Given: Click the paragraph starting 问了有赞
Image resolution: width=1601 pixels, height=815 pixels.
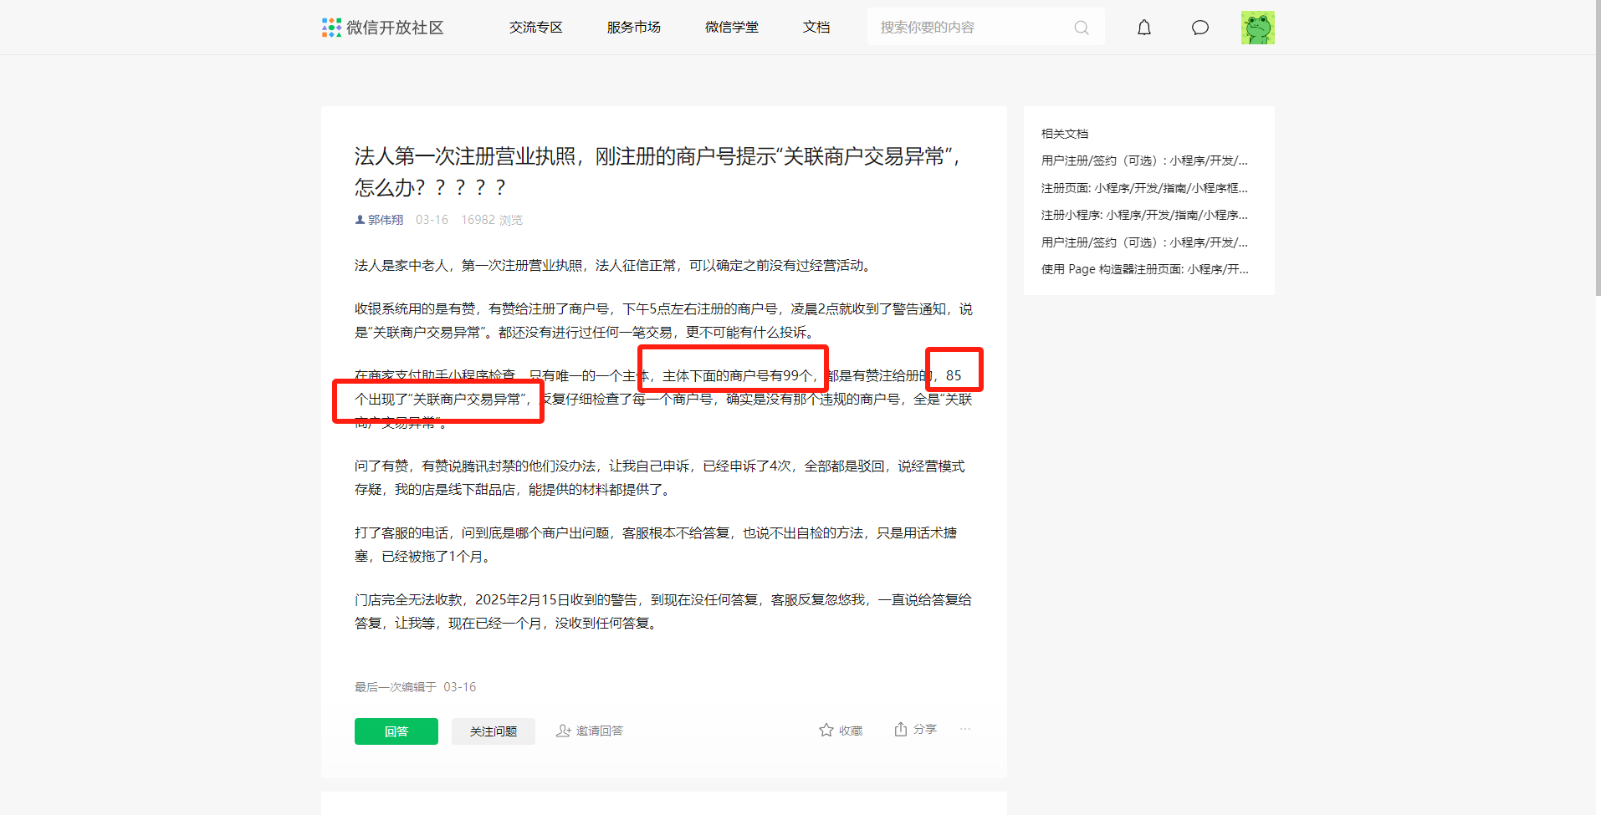Looking at the screenshot, I should pos(660,478).
